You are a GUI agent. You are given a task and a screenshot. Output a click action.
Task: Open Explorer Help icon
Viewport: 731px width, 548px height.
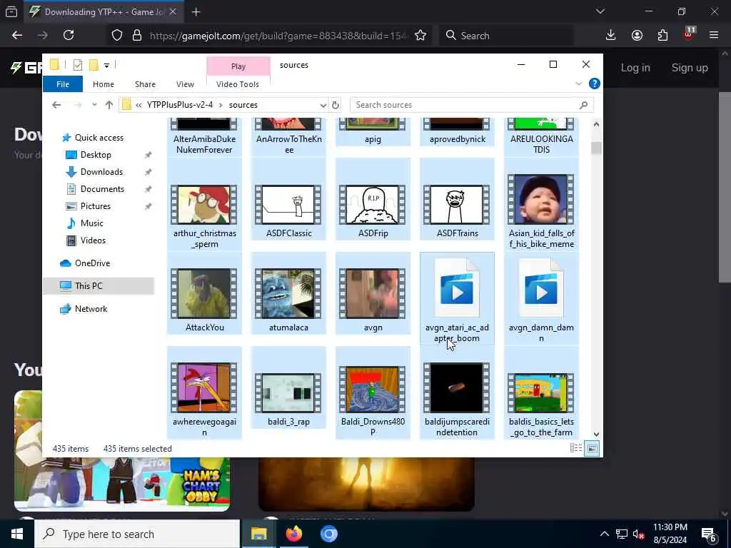(595, 84)
